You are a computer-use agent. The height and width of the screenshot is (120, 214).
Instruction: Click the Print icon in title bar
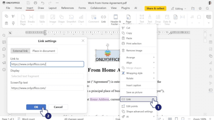35,3
